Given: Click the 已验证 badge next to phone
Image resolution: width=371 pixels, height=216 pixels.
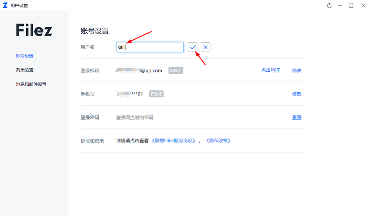Looking at the screenshot, I should [156, 94].
